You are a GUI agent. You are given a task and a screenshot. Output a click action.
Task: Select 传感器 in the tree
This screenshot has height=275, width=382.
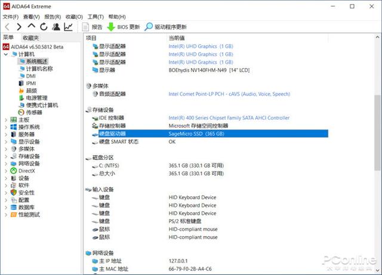[x=30, y=112]
